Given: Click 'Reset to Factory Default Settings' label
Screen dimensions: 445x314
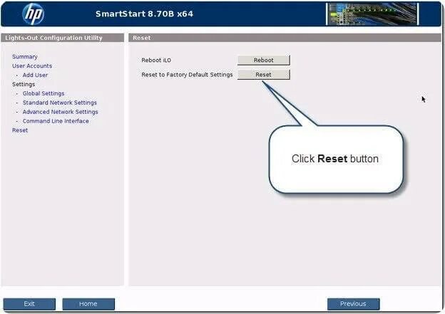Looking at the screenshot, I should (x=187, y=75).
